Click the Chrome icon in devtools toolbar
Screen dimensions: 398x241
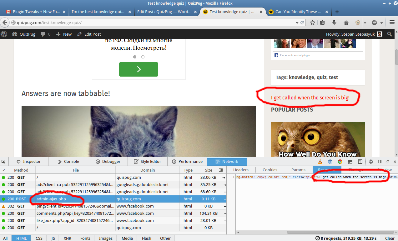340,162
